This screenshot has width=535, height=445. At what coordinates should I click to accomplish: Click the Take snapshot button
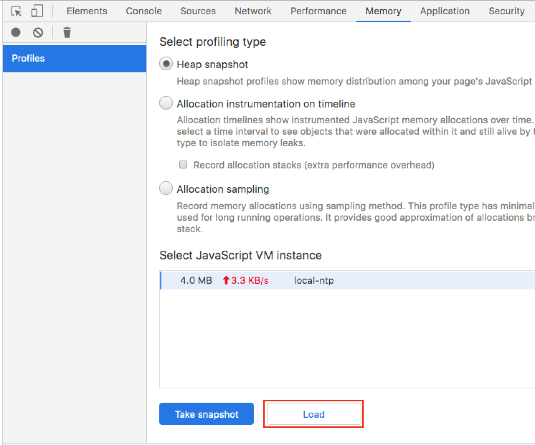coord(207,414)
